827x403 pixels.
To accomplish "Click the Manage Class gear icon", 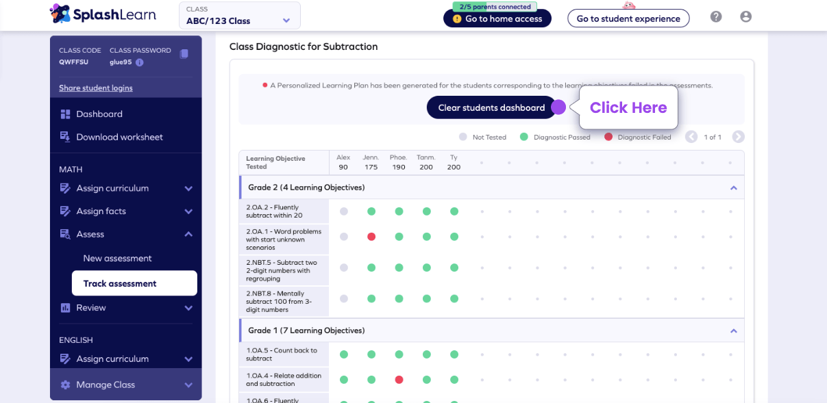I will (x=65, y=385).
